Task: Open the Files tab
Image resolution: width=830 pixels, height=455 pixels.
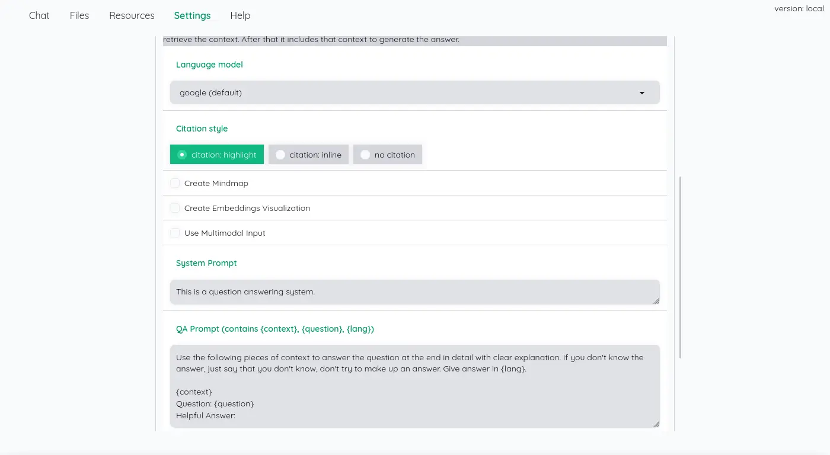Action: 79,16
